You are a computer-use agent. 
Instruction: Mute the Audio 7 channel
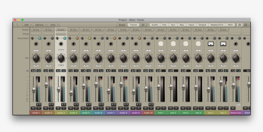[108, 108]
